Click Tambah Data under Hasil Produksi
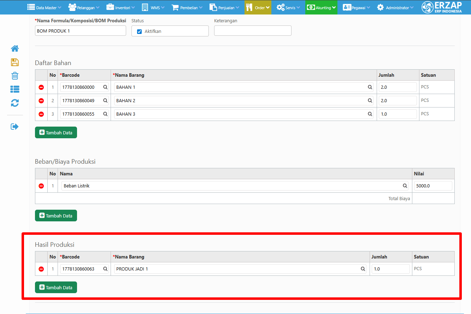471x314 pixels. pos(56,287)
